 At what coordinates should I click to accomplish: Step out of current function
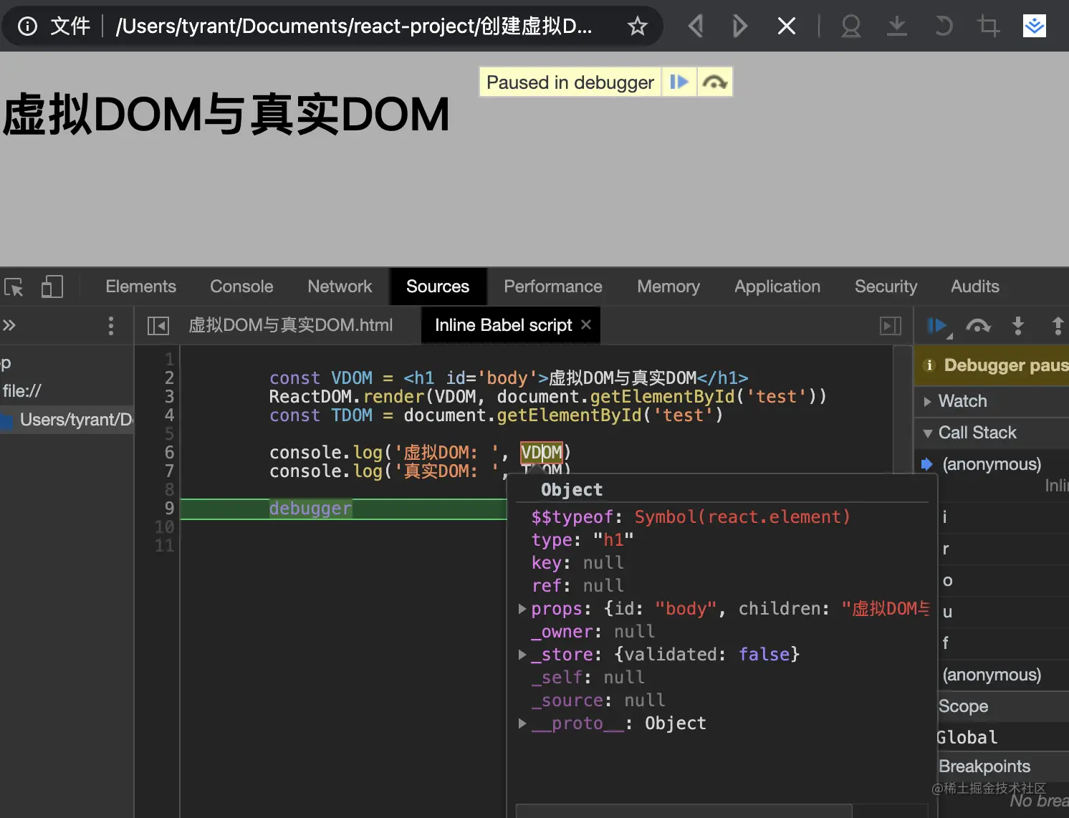point(1058,326)
